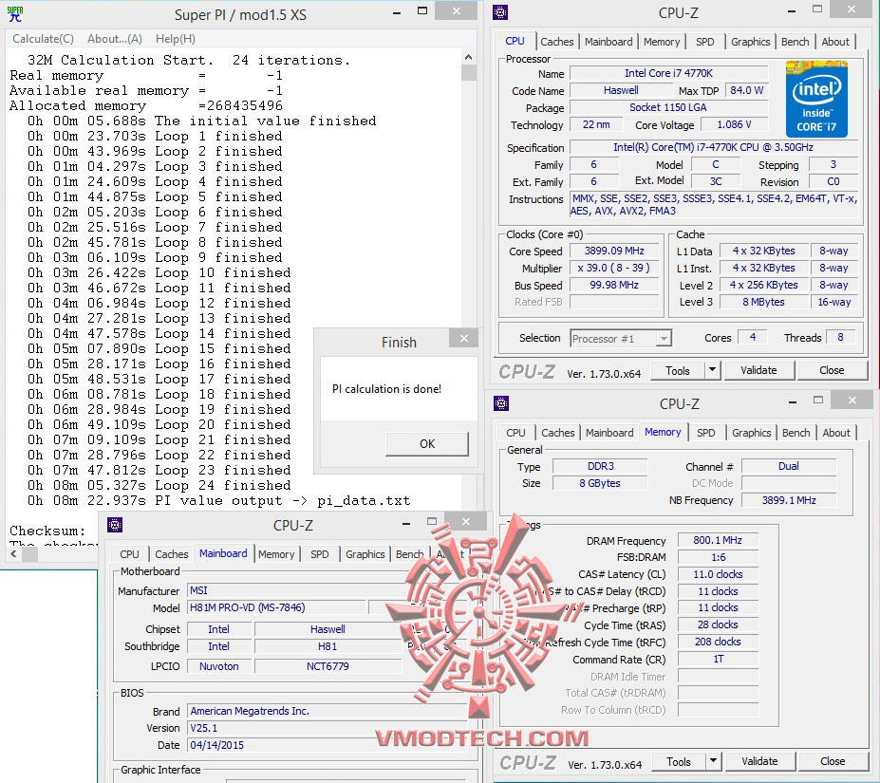Open the SPD tab in the top CPU-Z window

click(x=706, y=41)
